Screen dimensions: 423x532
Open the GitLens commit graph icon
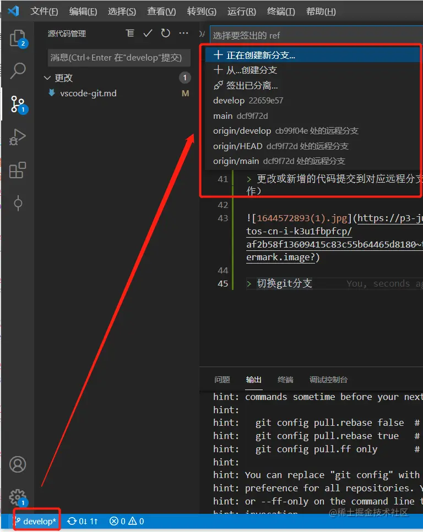(18, 203)
